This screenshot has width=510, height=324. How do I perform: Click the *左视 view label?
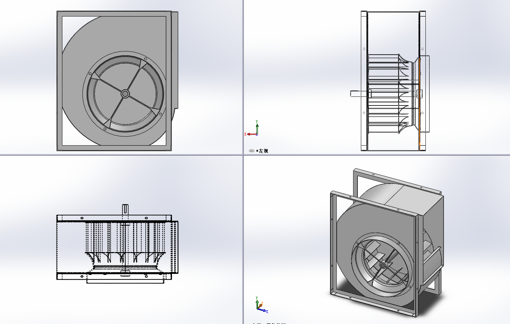click(x=262, y=151)
